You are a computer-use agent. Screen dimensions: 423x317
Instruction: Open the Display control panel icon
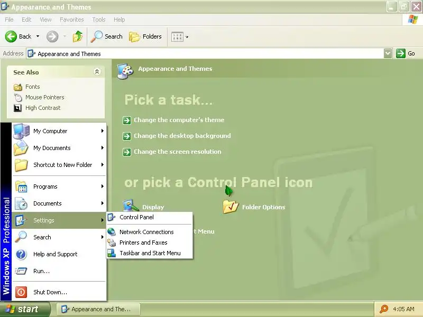point(131,206)
